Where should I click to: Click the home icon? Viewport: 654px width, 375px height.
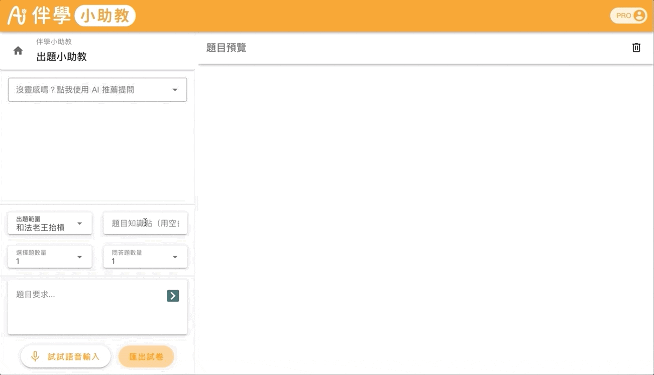[x=18, y=51]
